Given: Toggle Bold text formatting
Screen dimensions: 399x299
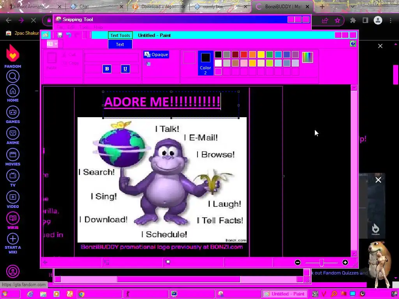Looking at the screenshot, I should click(x=107, y=69).
